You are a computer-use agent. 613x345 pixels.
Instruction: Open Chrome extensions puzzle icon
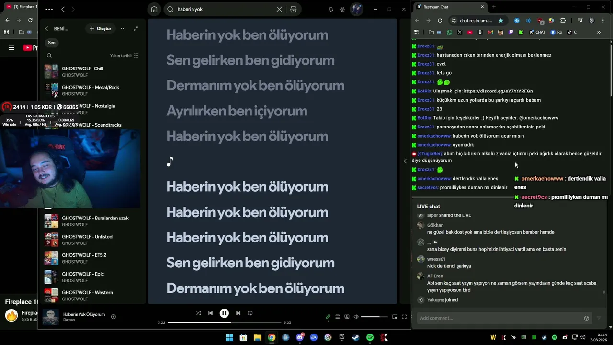coord(563,21)
